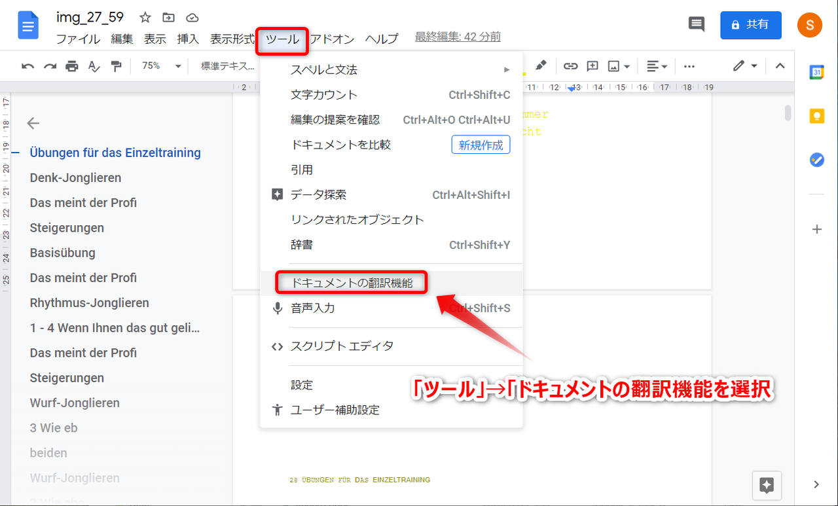Select リンクされたオブジェクト menu item
Screen dimensions: 838x506
(392, 219)
